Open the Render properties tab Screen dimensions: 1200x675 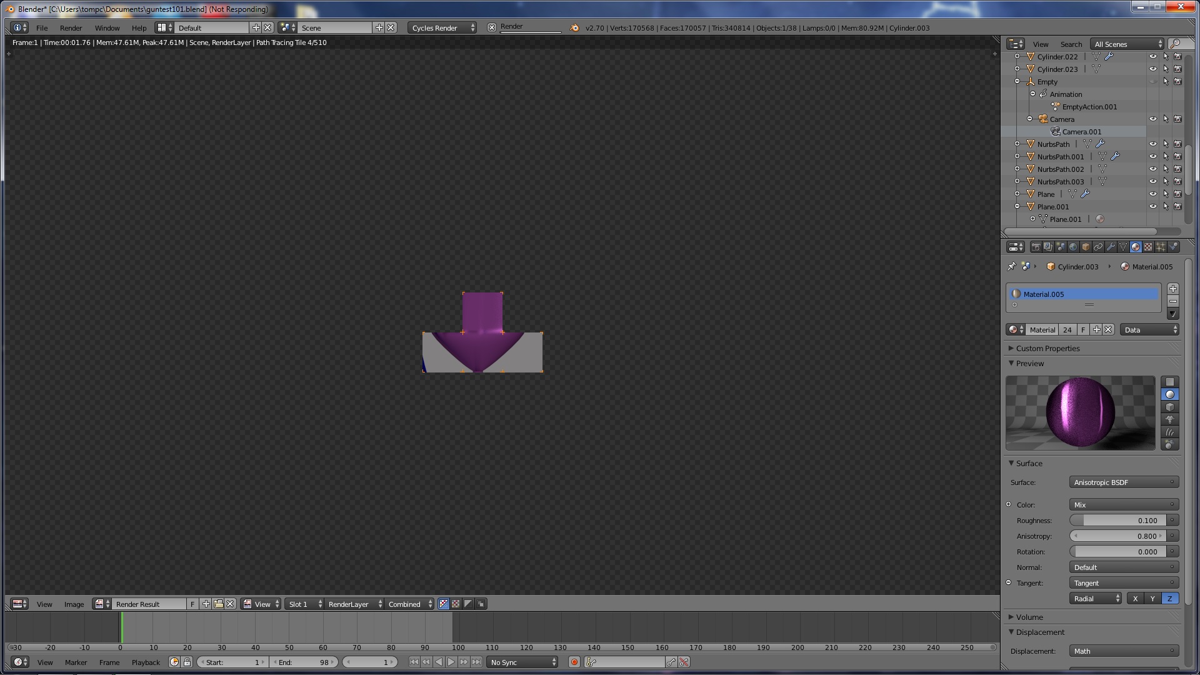click(1036, 247)
